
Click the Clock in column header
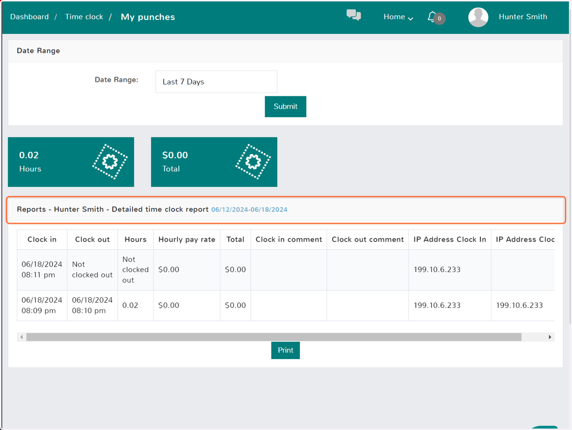click(x=42, y=240)
